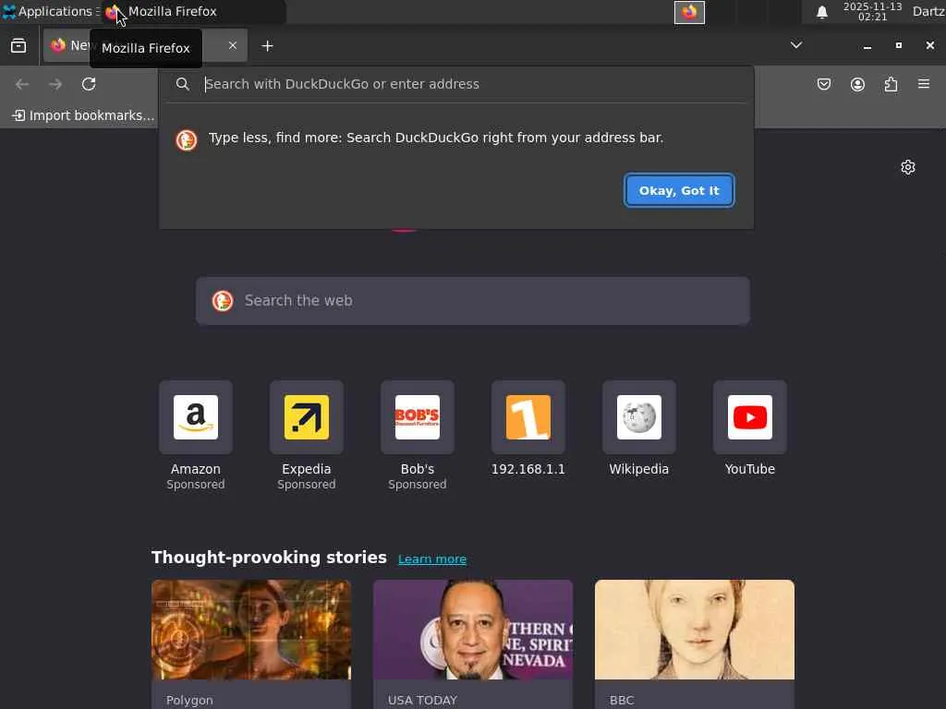Open the Firefox account icon
The width and height of the screenshot is (946, 709).
(857, 84)
